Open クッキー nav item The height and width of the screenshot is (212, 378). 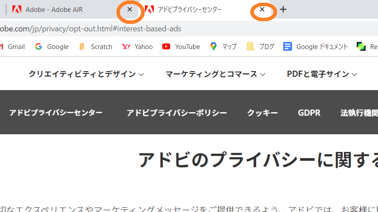click(x=262, y=113)
